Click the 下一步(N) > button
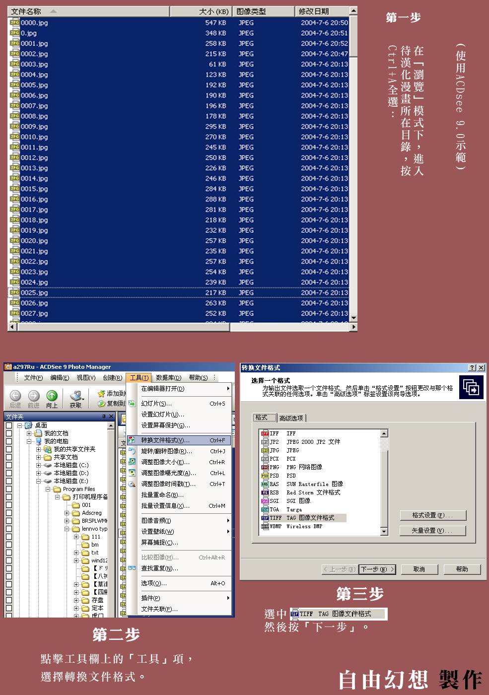489x695 pixels. coord(377,569)
